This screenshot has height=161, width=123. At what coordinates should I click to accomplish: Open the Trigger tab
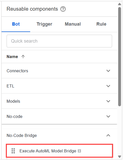(44, 24)
